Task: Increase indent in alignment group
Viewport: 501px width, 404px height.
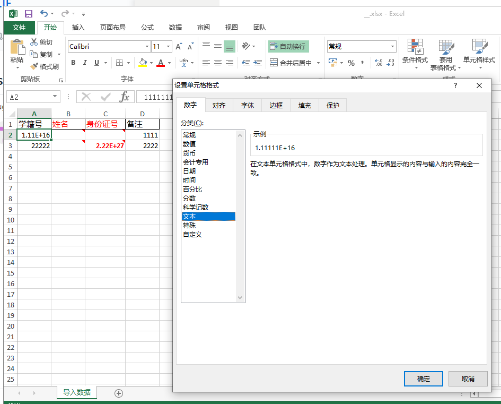Action: [x=258, y=63]
